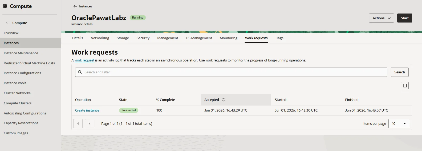Image resolution: width=422 pixels, height=151 pixels.
Task: Open the Create instance link
Action: click(87, 110)
